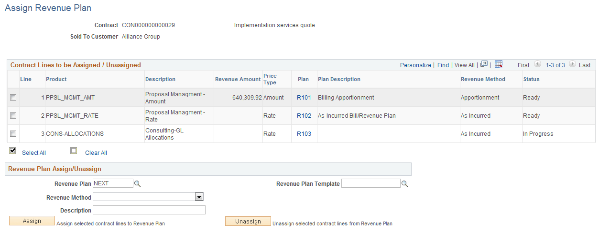Screen dimensions: 599x233
Task: Click the Assign Revenue Plan page title
Action: click(48, 8)
